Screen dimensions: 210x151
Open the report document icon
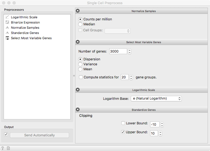point(8,148)
